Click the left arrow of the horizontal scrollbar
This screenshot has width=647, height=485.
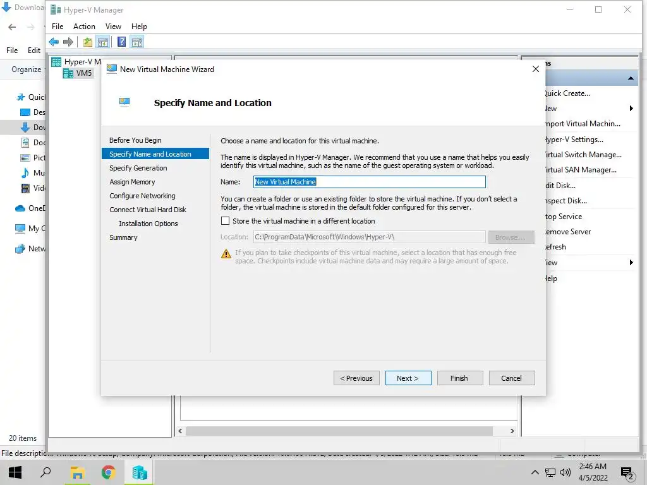180,431
